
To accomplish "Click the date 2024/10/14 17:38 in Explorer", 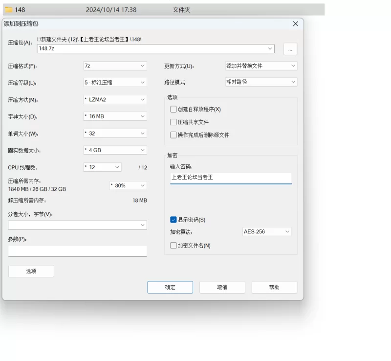I will (111, 10).
